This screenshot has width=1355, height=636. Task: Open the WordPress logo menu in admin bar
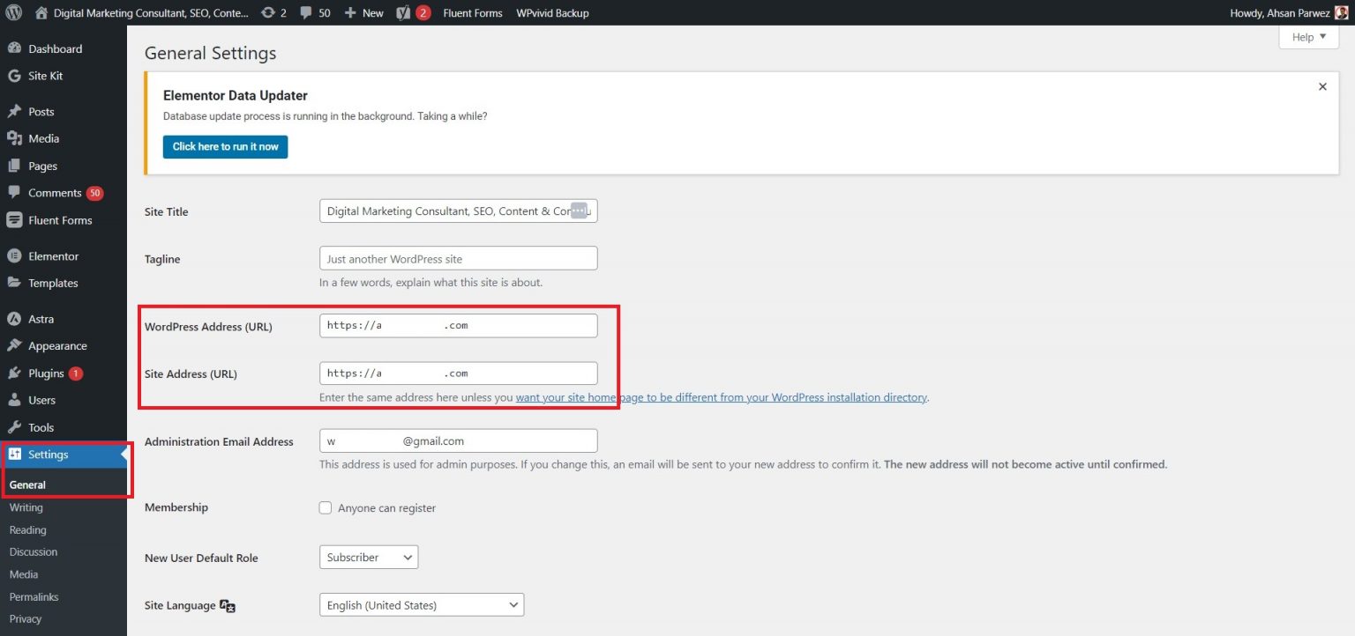point(13,12)
